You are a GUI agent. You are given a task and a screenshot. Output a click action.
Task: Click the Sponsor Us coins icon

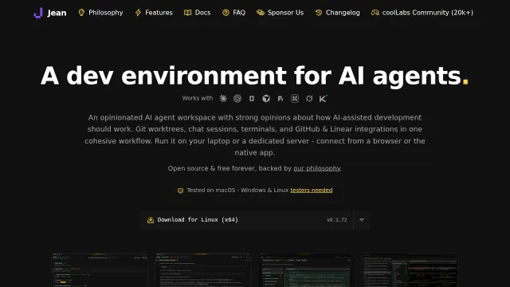tap(261, 13)
